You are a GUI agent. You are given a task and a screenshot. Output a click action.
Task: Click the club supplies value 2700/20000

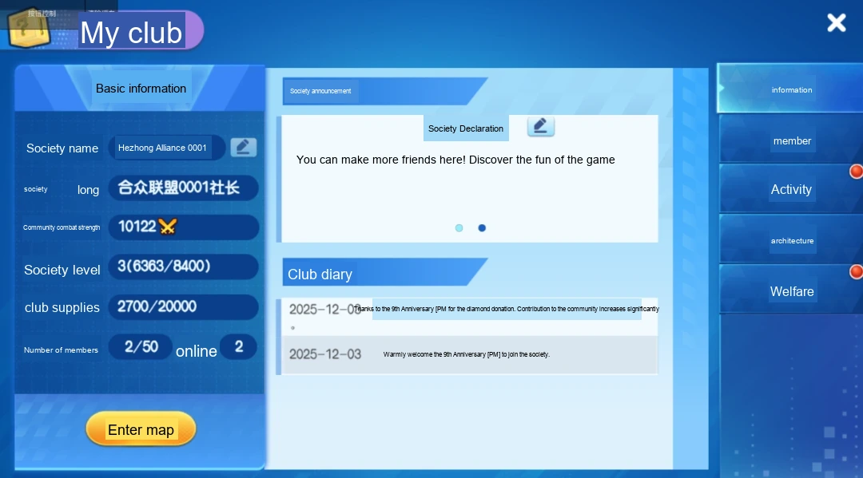(183, 306)
